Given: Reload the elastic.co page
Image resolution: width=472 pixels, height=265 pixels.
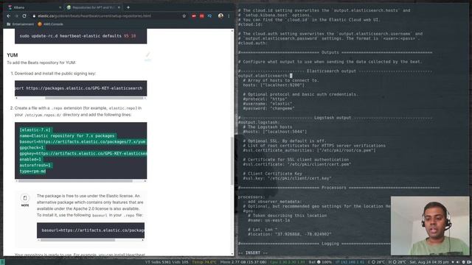Looking at the screenshot, I should (24, 16).
